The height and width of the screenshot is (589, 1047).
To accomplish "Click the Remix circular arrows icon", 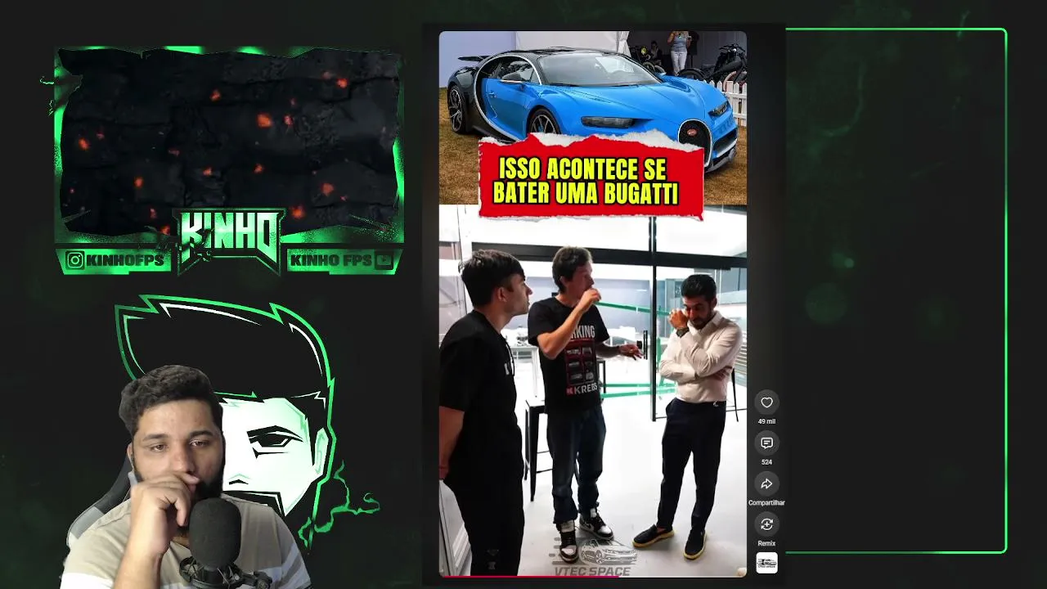I will 766,524.
